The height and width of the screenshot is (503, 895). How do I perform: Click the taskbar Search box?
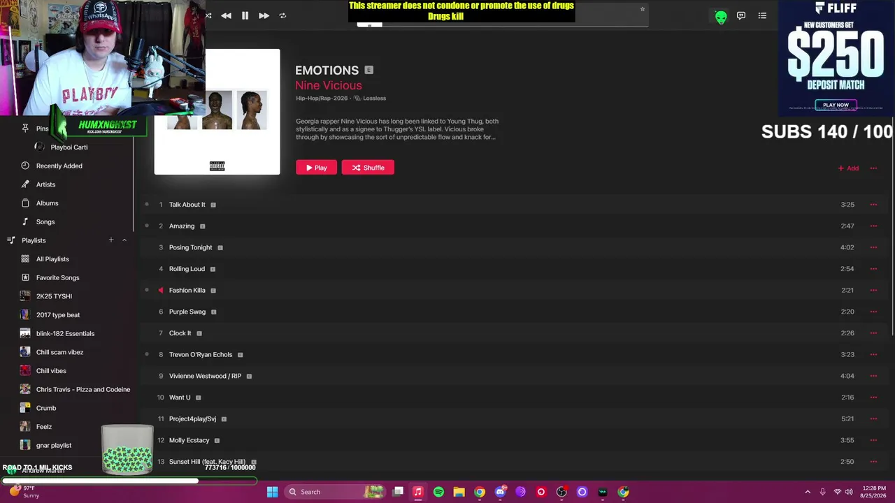pyautogui.click(x=336, y=492)
